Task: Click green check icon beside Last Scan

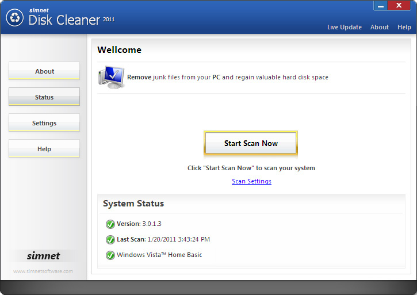Action: [110, 239]
